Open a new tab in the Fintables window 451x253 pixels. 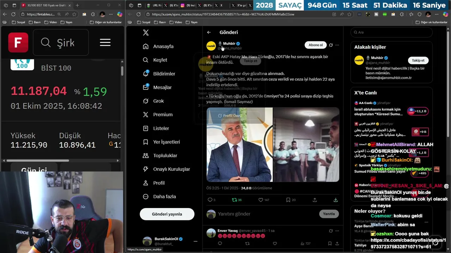click(x=78, y=5)
